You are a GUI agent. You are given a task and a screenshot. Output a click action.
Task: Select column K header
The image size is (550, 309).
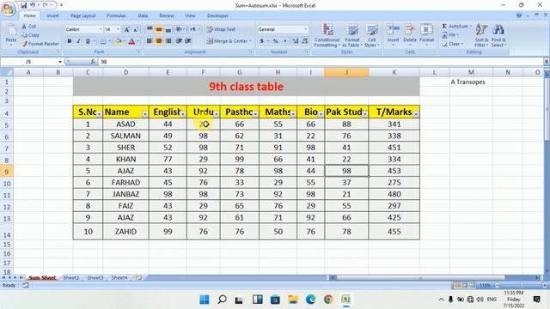coord(394,72)
